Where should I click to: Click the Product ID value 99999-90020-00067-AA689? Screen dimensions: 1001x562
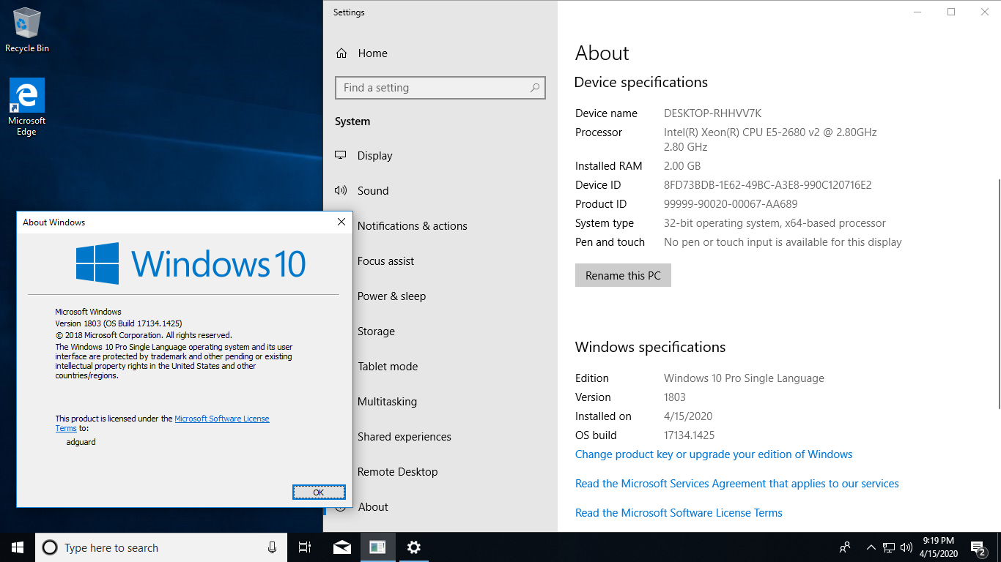pyautogui.click(x=730, y=204)
